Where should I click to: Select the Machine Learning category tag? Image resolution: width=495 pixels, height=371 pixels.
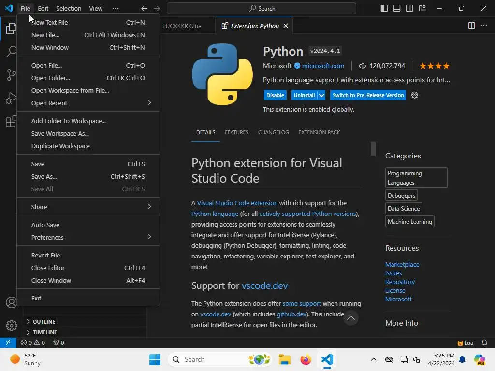click(410, 221)
